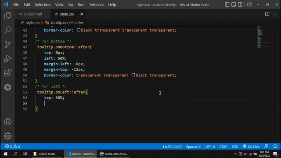Toggle the secondary side bar

coord(240,4)
